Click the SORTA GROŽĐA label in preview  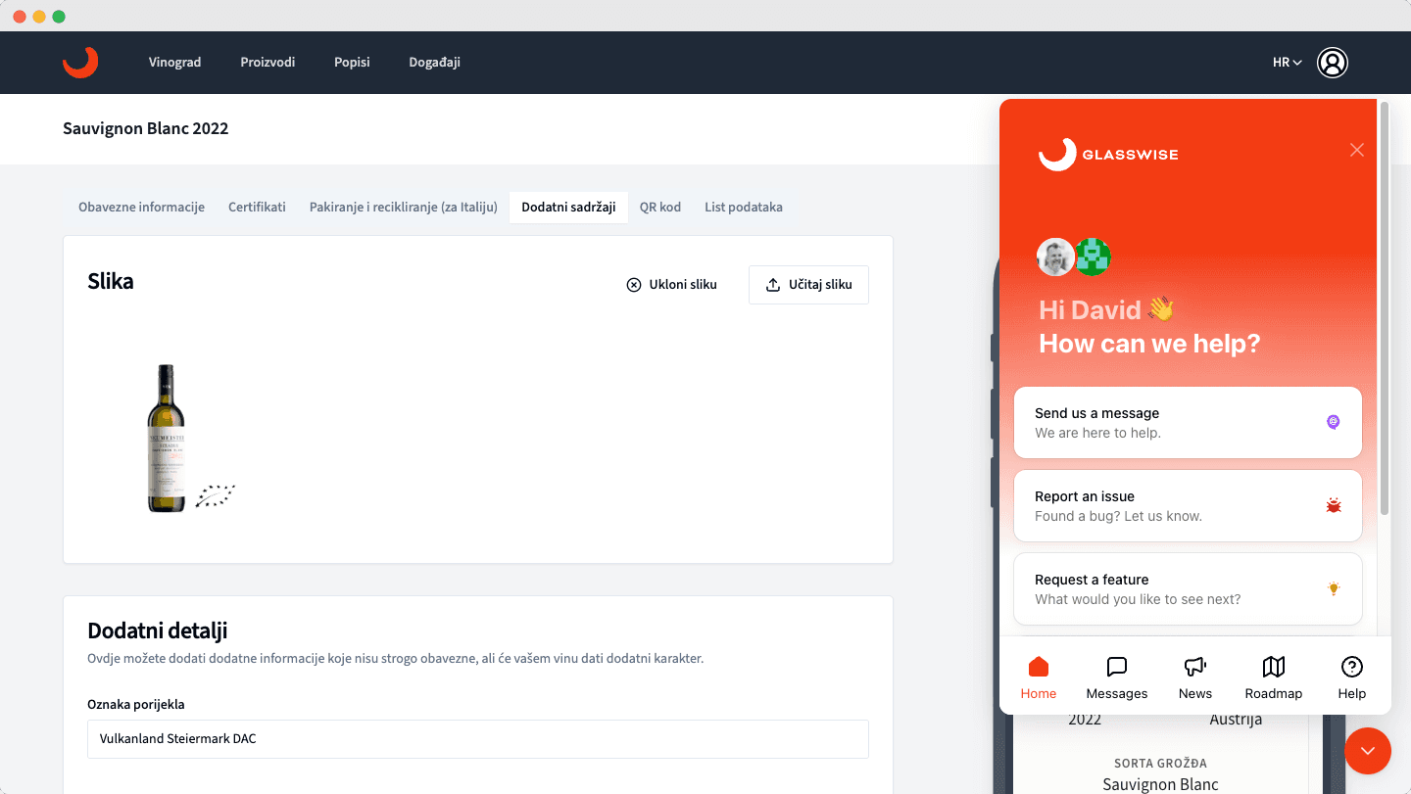[x=1160, y=763]
